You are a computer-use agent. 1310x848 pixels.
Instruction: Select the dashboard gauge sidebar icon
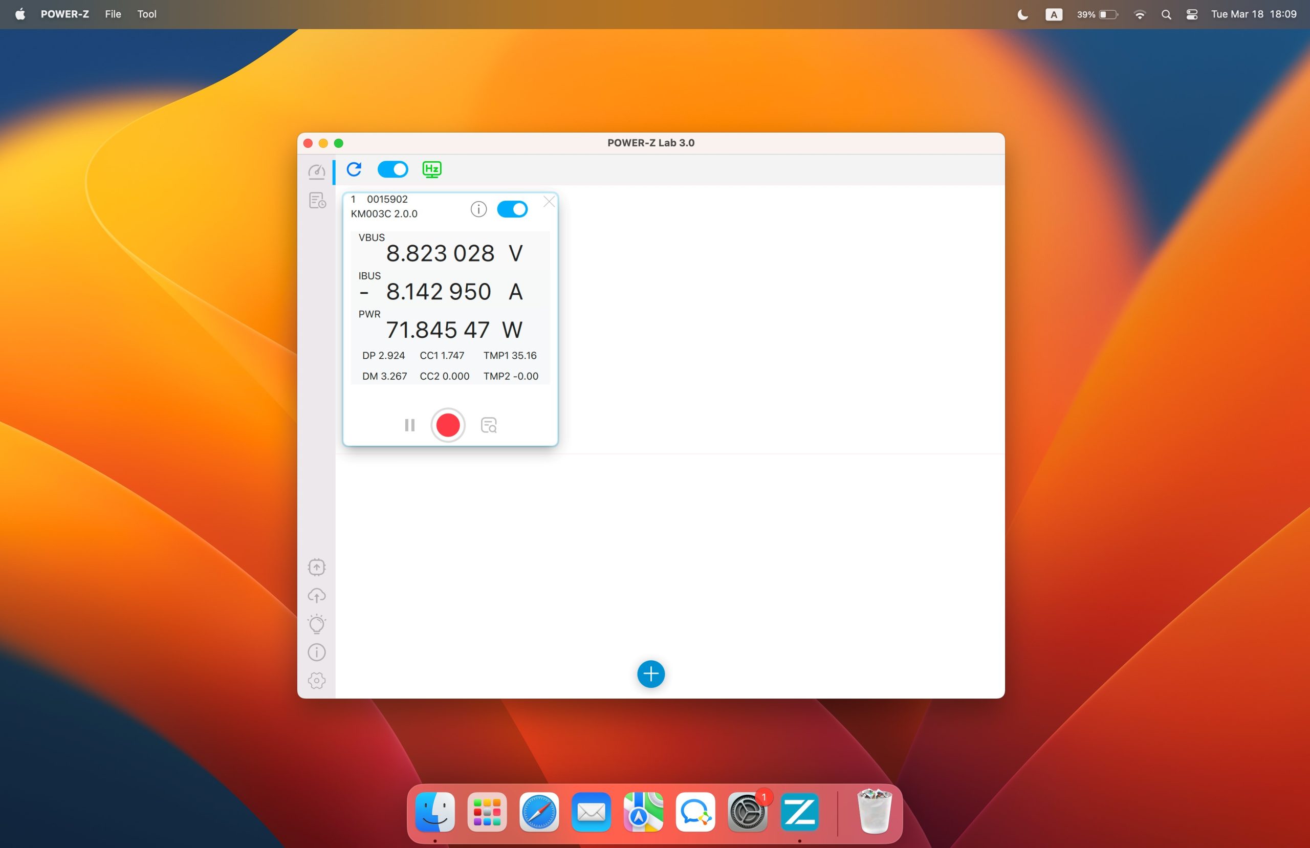point(316,172)
